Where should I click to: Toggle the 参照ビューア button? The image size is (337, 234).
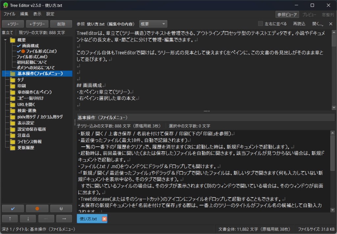click(x=287, y=15)
